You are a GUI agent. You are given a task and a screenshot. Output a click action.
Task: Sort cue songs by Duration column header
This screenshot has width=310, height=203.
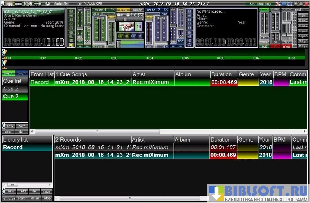[223, 74]
